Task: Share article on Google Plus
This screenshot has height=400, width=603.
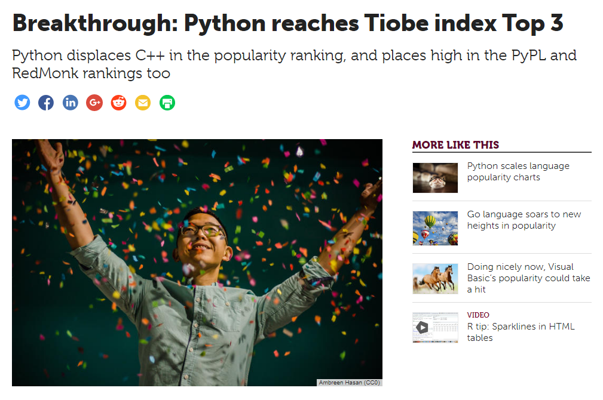Action: coord(94,103)
